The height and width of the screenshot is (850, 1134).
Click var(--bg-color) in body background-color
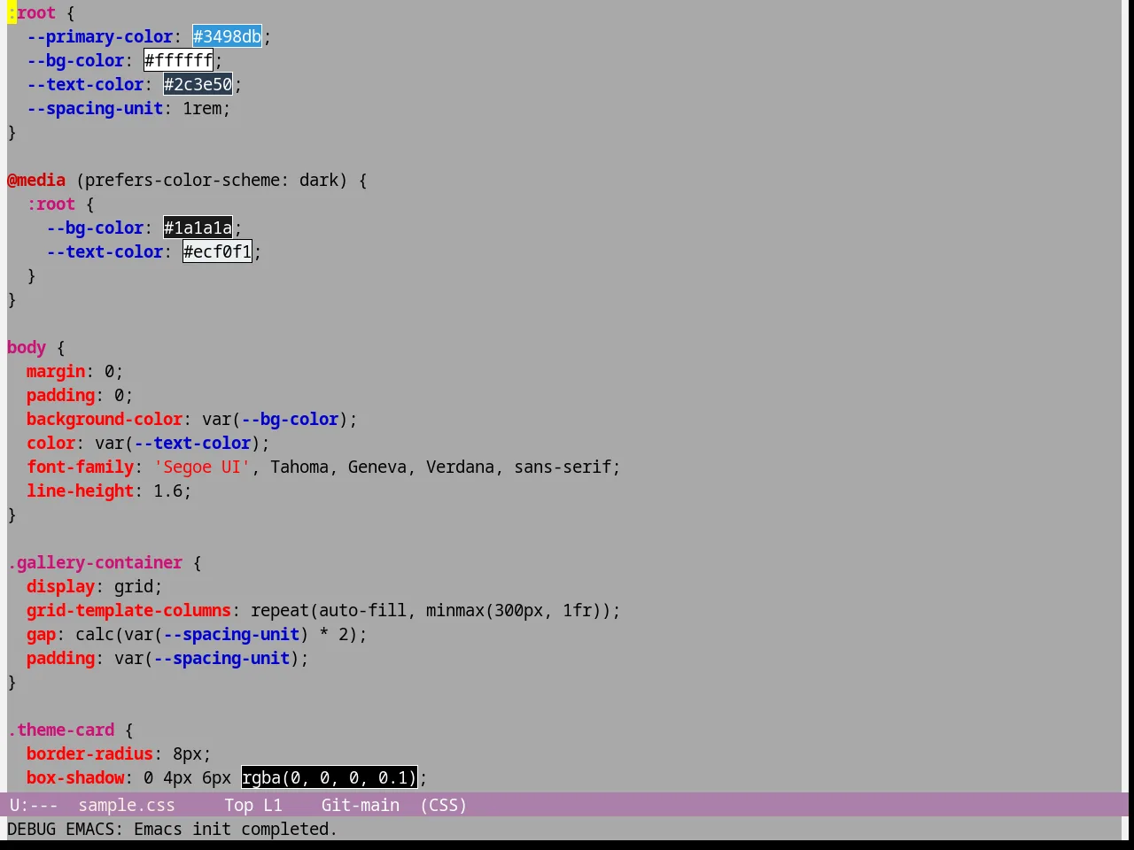[x=275, y=419]
